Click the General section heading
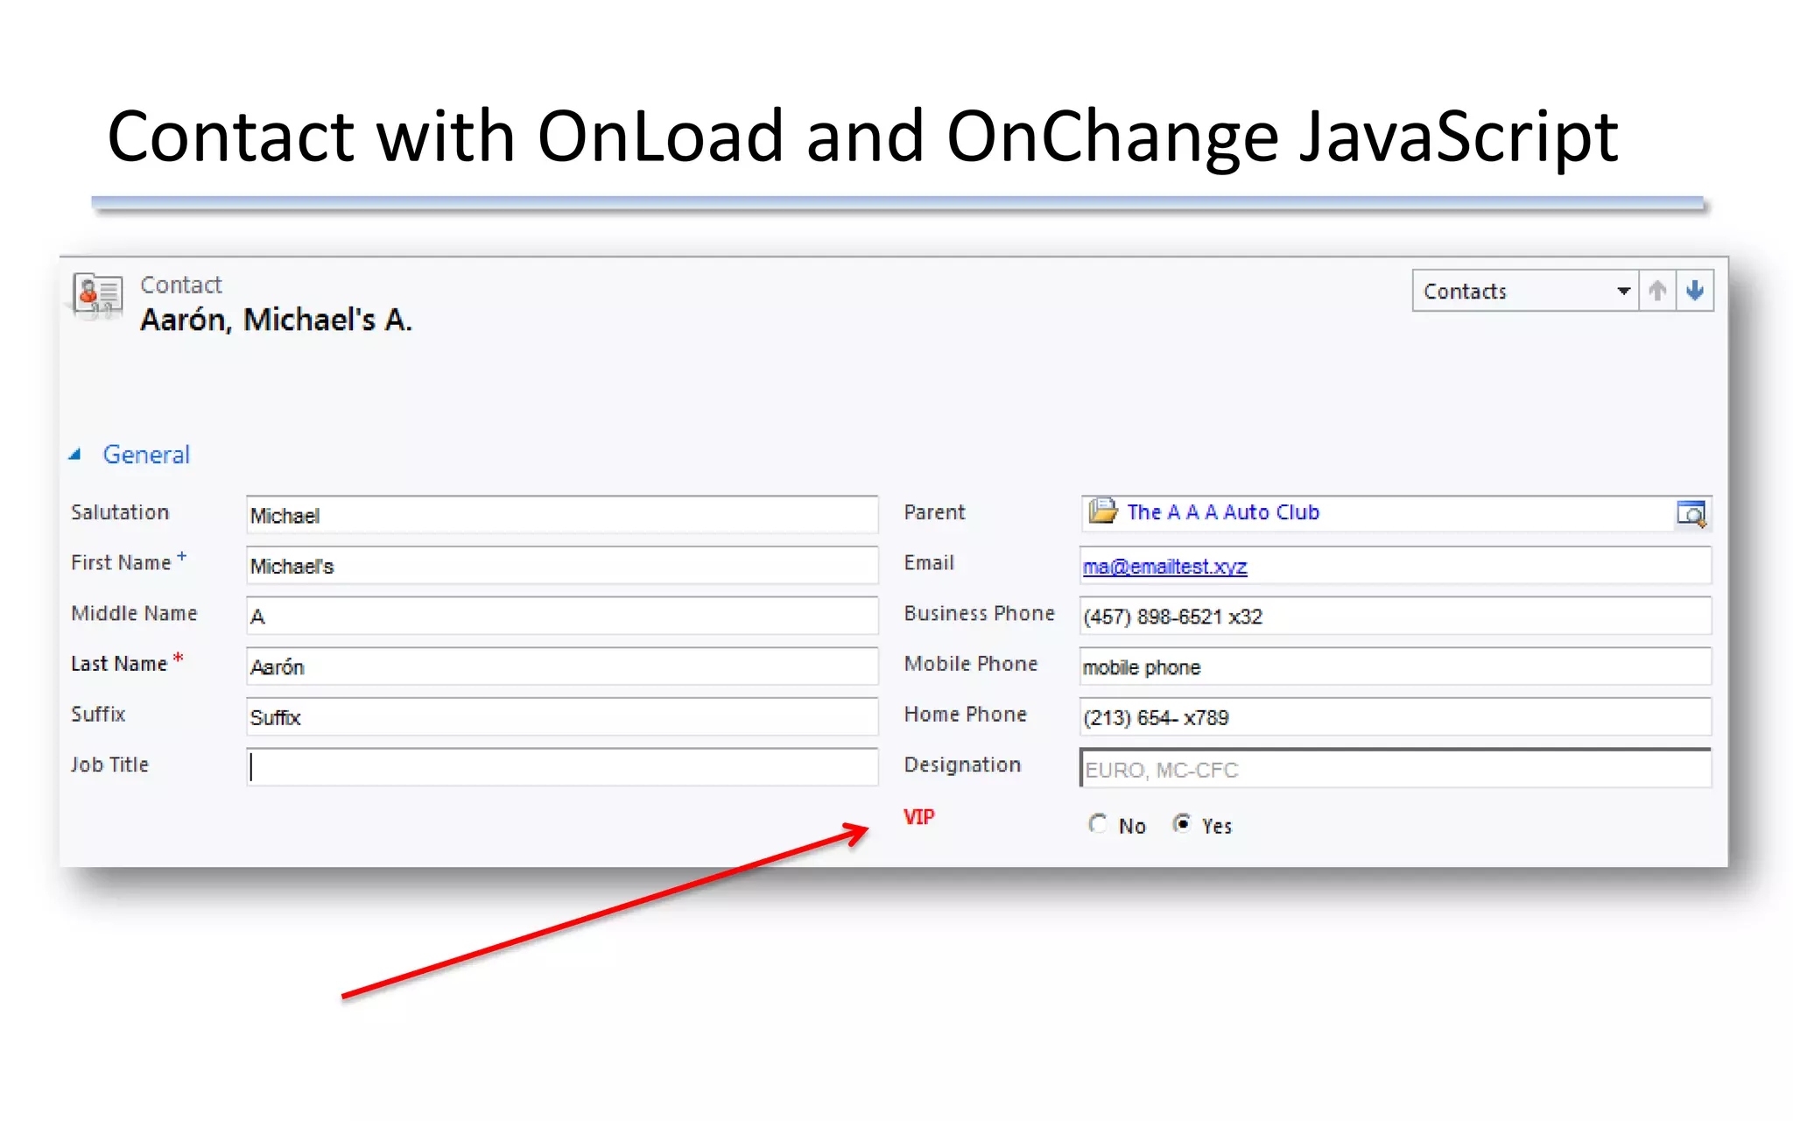This screenshot has width=1793, height=1121. pyautogui.click(x=146, y=455)
